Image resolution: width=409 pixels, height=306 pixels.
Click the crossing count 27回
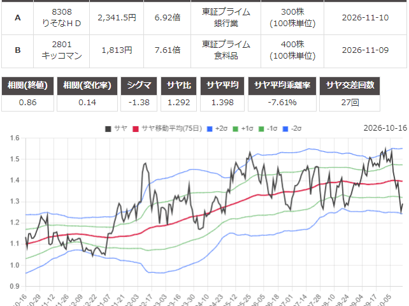pyautogui.click(x=350, y=103)
